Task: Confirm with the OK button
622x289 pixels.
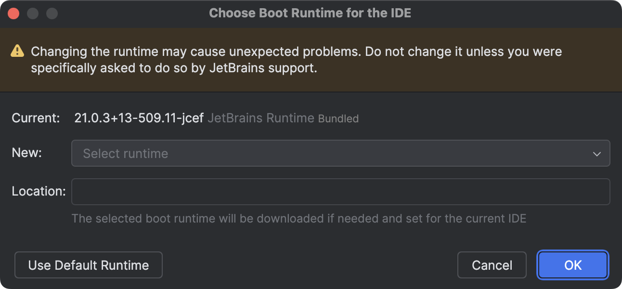Action: coord(572,265)
